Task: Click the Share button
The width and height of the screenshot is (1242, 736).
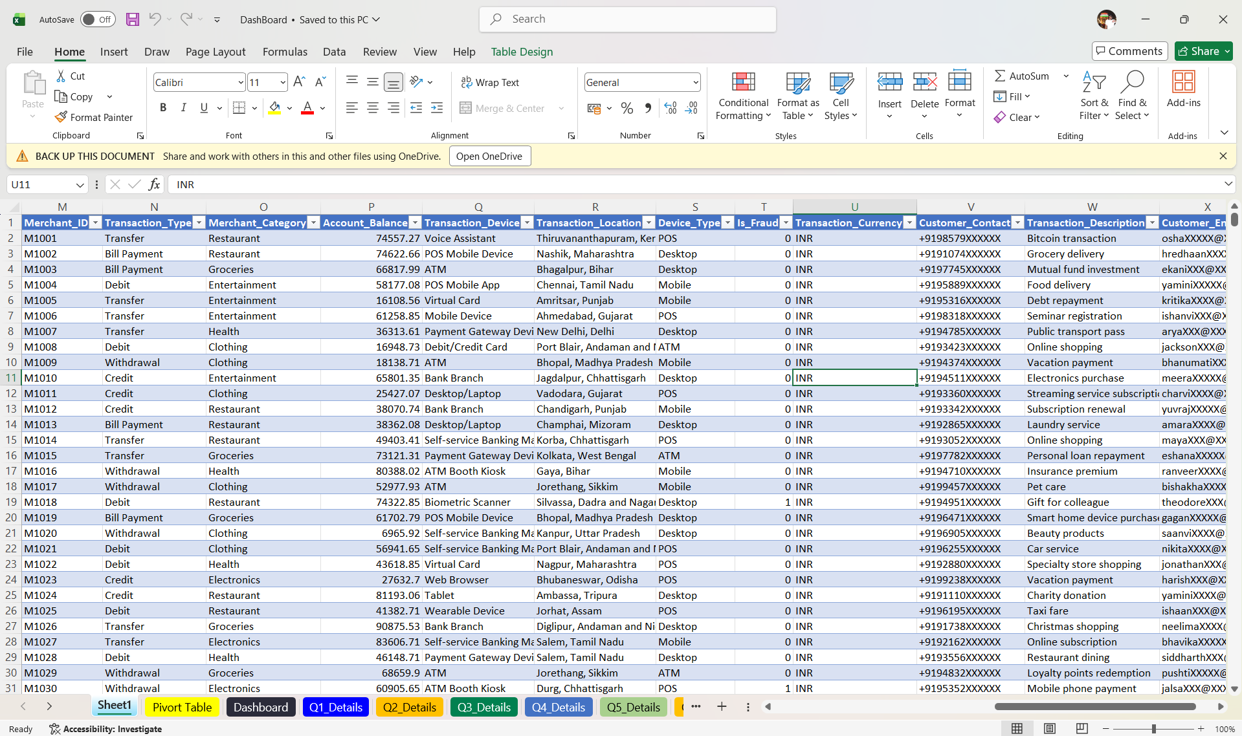Action: (x=1204, y=51)
